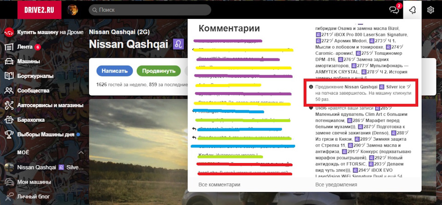Open Все уведомления link

coord(336,185)
